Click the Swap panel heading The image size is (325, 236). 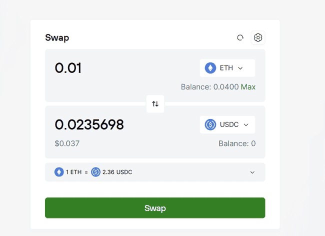57,37
